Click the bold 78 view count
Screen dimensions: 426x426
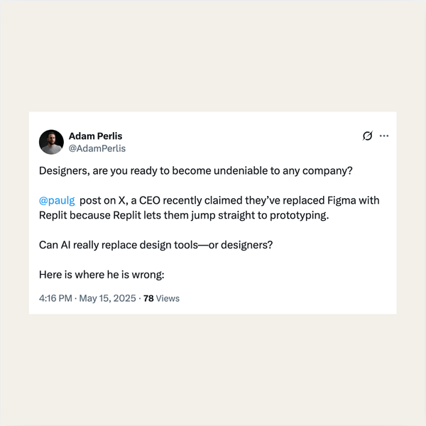point(148,298)
